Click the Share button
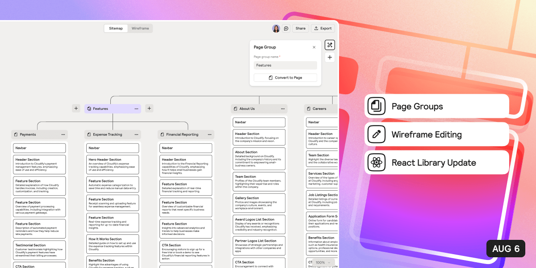Image resolution: width=536 pixels, height=268 pixels. (x=300, y=28)
